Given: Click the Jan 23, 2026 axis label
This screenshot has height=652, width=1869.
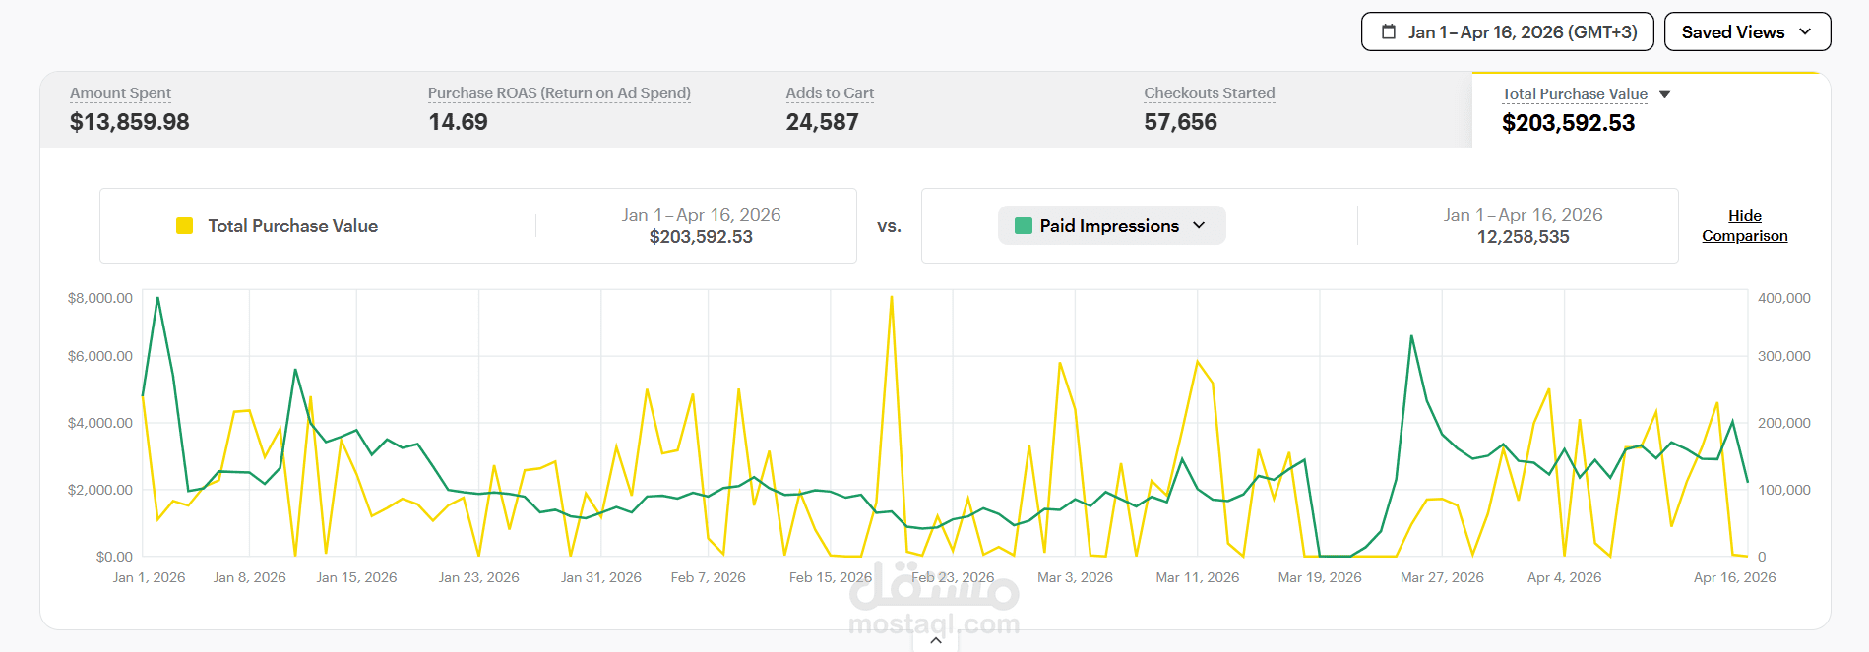Looking at the screenshot, I should click(479, 577).
